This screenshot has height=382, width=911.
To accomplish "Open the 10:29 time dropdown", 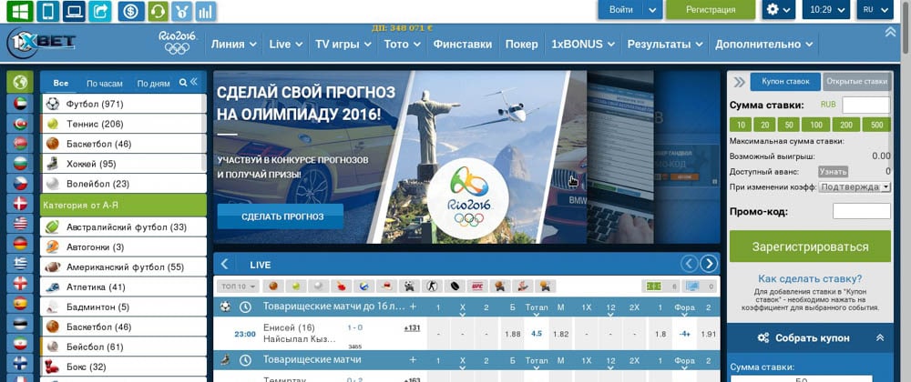I will pyautogui.click(x=825, y=10).
